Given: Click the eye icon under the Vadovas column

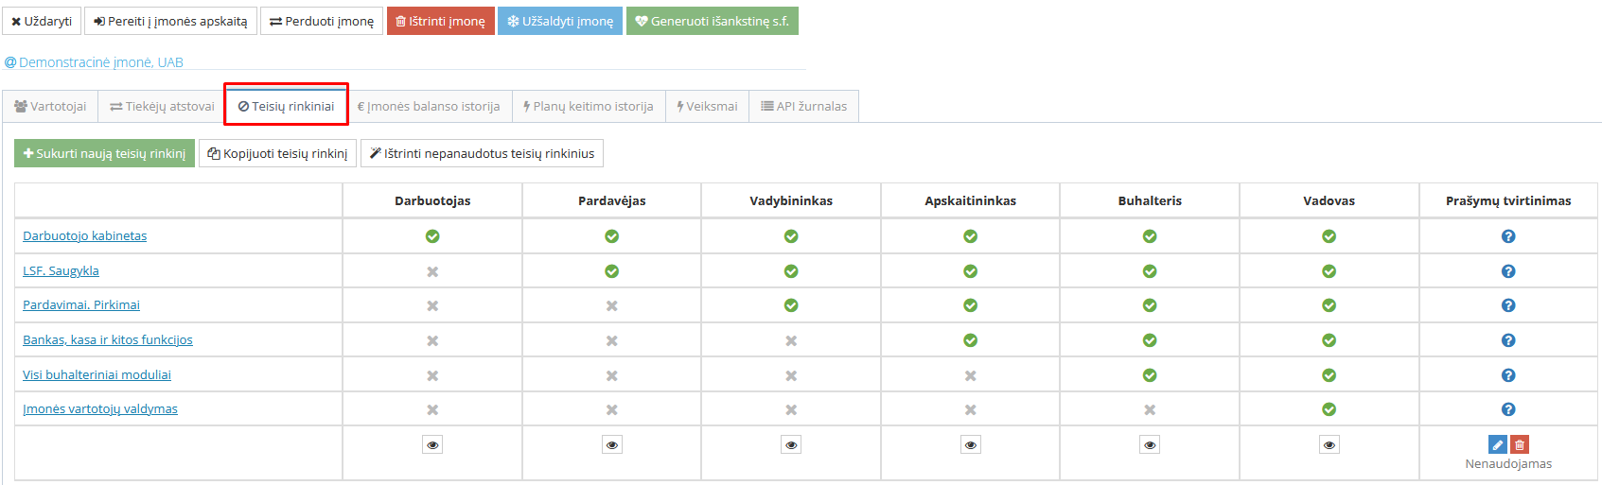Looking at the screenshot, I should (1329, 444).
